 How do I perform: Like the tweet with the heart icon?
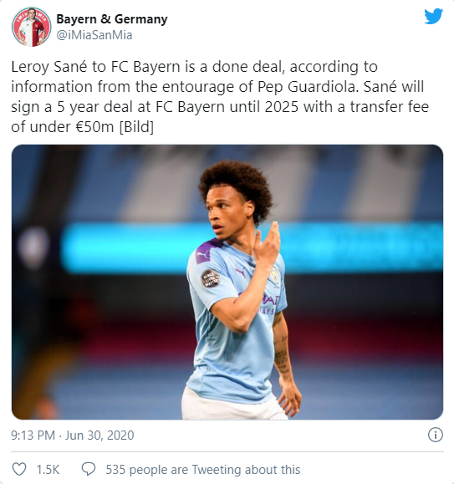click(x=19, y=470)
